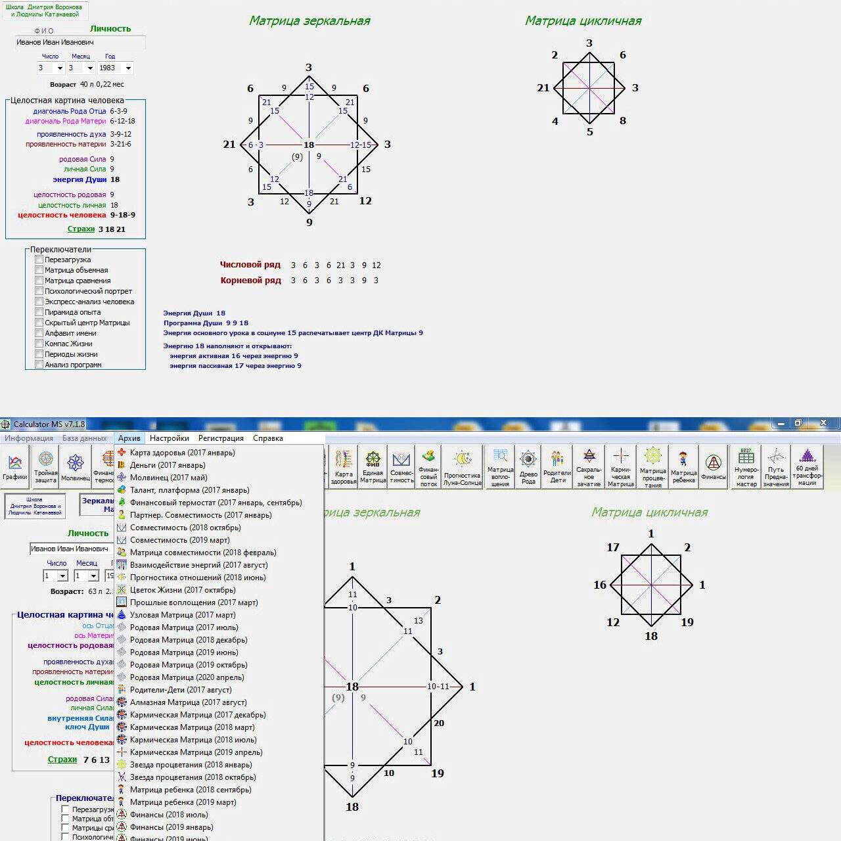Open the Прогностика Луна-Солнце tool
The width and height of the screenshot is (841, 841).
click(x=462, y=466)
